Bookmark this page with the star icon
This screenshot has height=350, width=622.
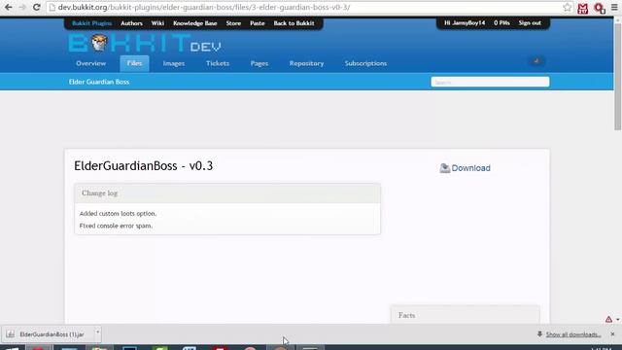click(x=568, y=7)
